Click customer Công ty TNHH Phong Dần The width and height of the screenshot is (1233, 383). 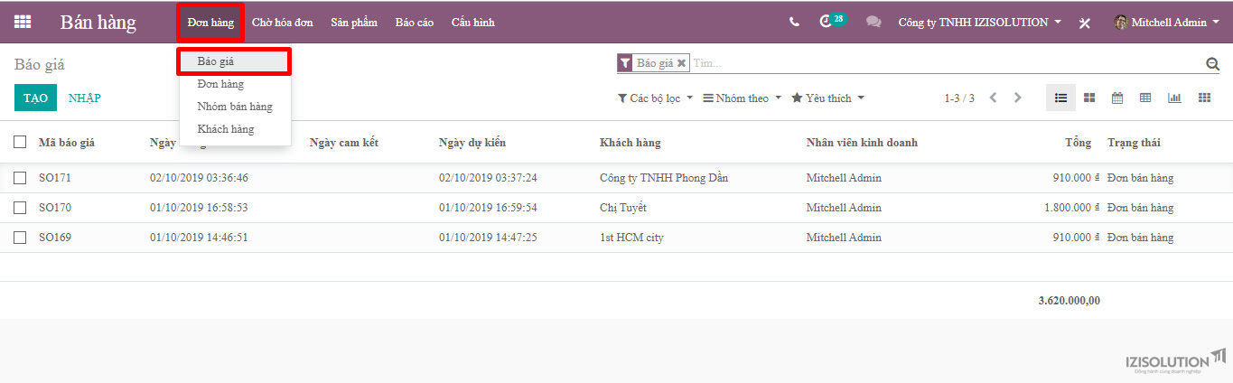[664, 178]
